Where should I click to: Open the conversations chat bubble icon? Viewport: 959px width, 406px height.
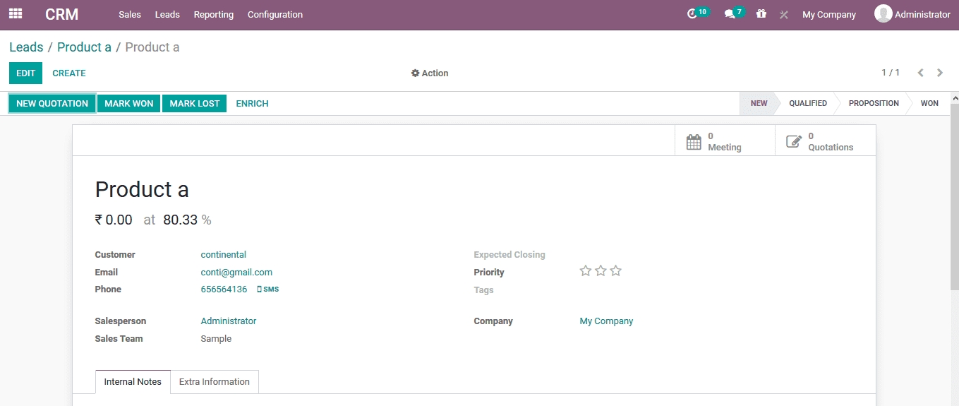pos(730,14)
